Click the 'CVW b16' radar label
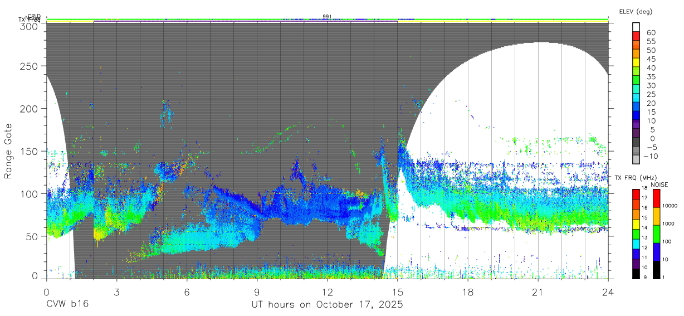The image size is (684, 316). click(x=67, y=304)
